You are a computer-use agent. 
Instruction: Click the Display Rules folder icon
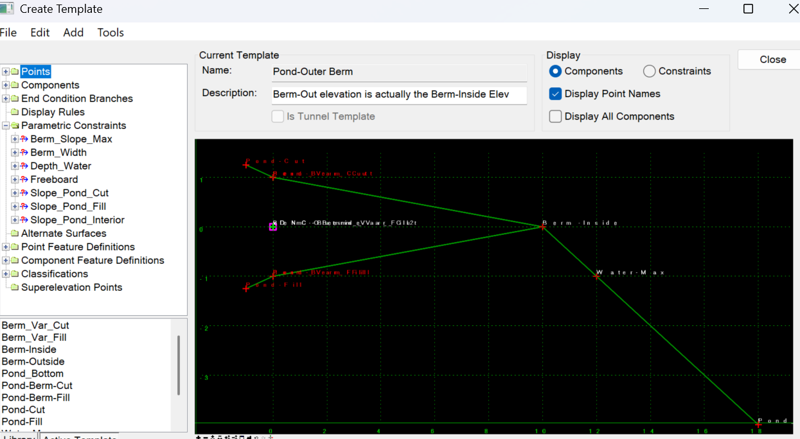tap(15, 112)
